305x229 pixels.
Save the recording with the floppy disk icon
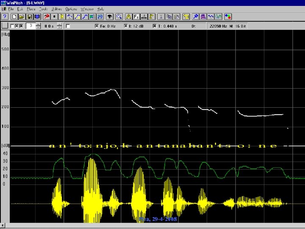[30, 17]
